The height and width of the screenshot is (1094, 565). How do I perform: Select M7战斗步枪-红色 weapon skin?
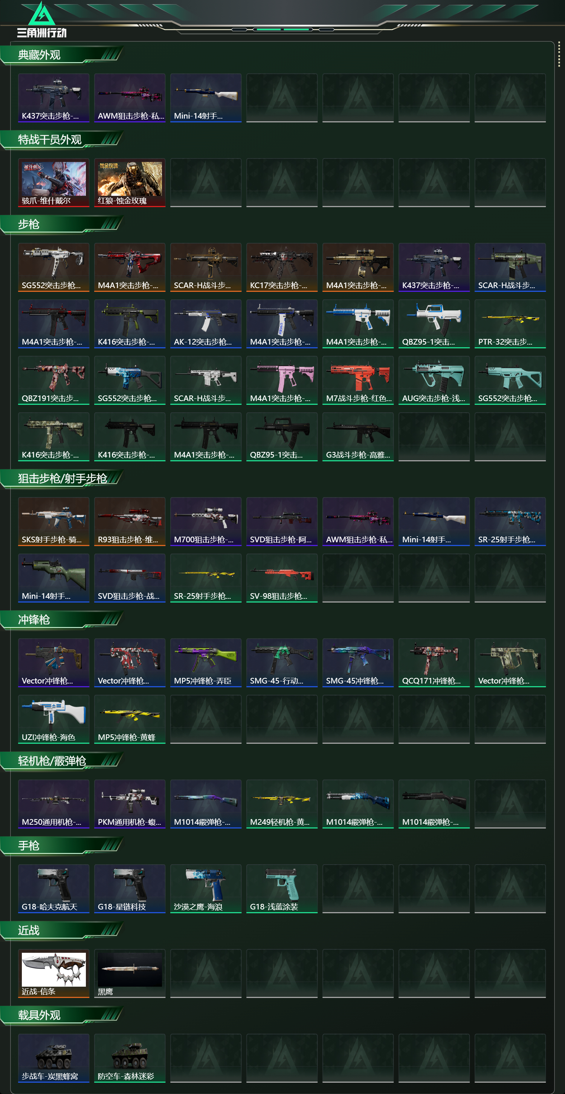click(358, 380)
